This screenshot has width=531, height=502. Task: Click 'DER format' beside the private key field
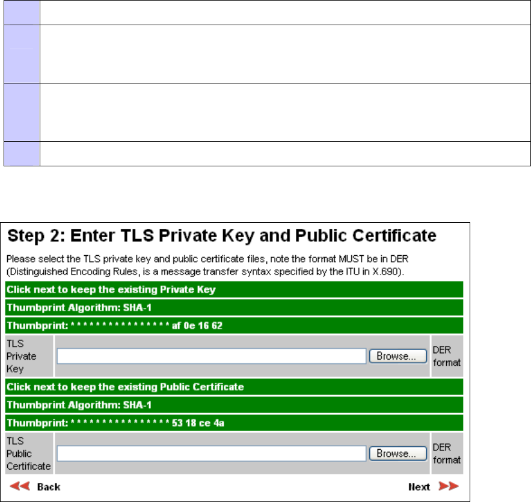tap(447, 356)
